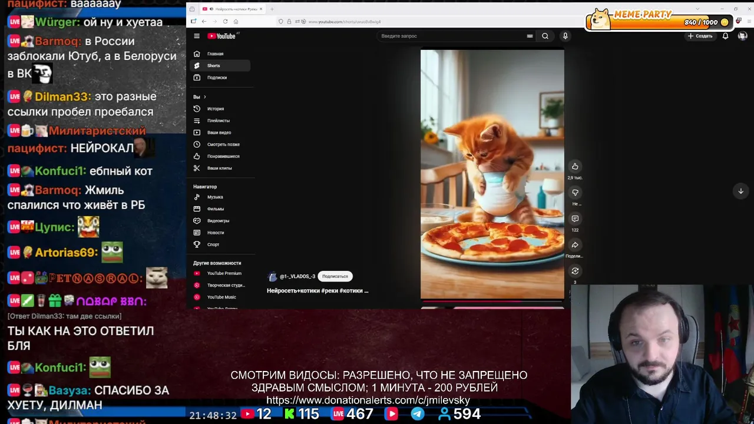Open Спорт in Навигатор
754x424 pixels.
[x=220, y=244]
